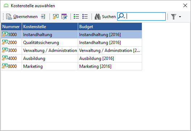Click the green money cost center toolbar icon
The image size is (191, 131).
(56, 17)
